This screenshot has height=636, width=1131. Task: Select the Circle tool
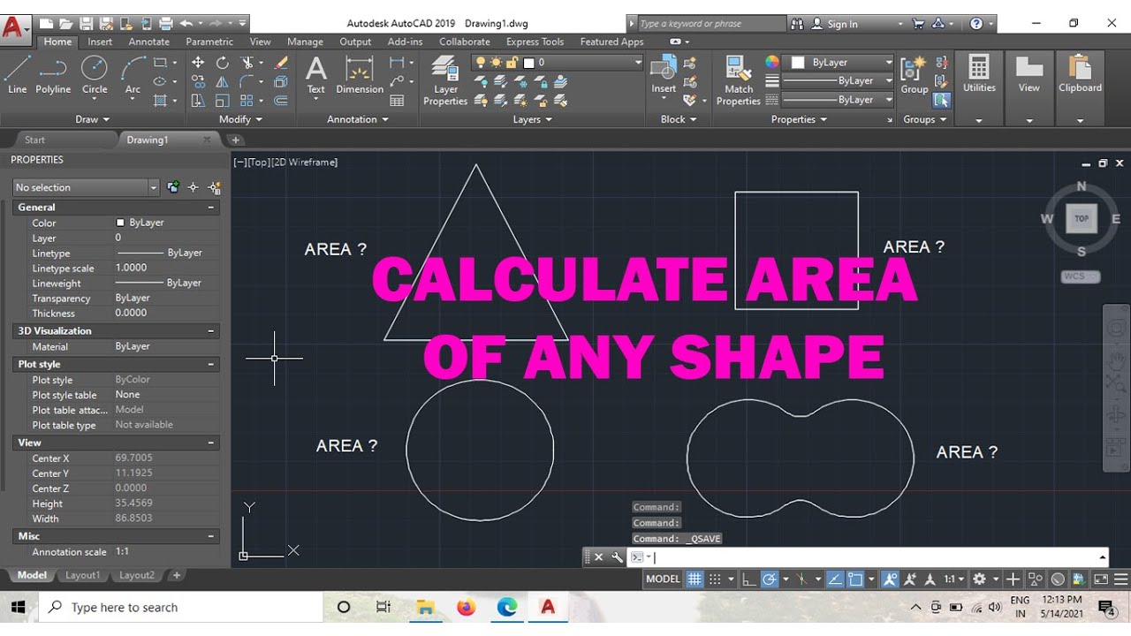[95, 74]
